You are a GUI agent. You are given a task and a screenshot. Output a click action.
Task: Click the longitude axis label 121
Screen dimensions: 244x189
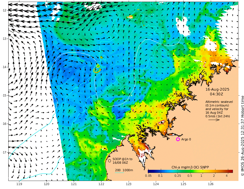[74, 184]
